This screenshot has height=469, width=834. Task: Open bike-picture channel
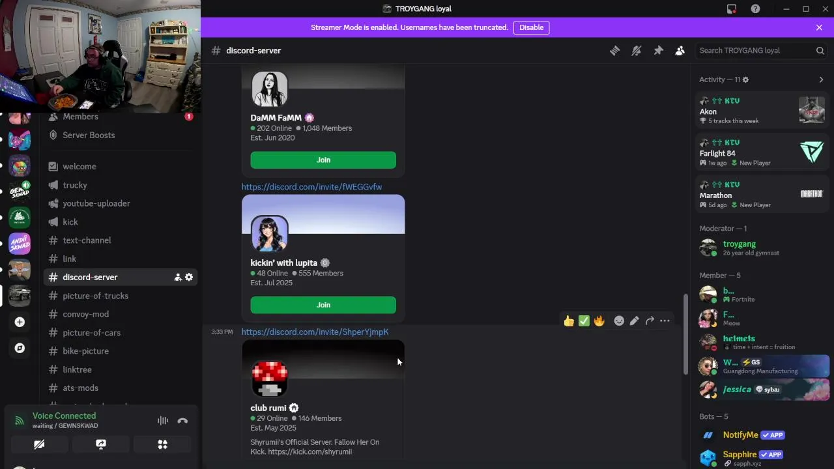(121, 351)
